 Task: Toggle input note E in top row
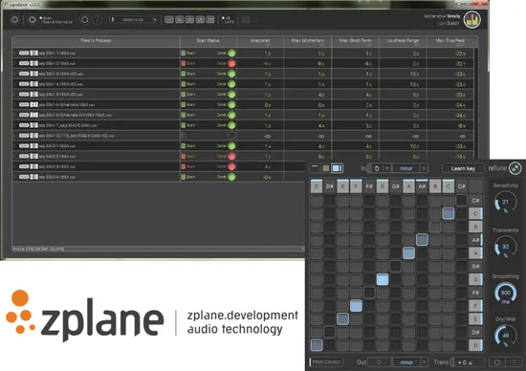tap(342, 186)
